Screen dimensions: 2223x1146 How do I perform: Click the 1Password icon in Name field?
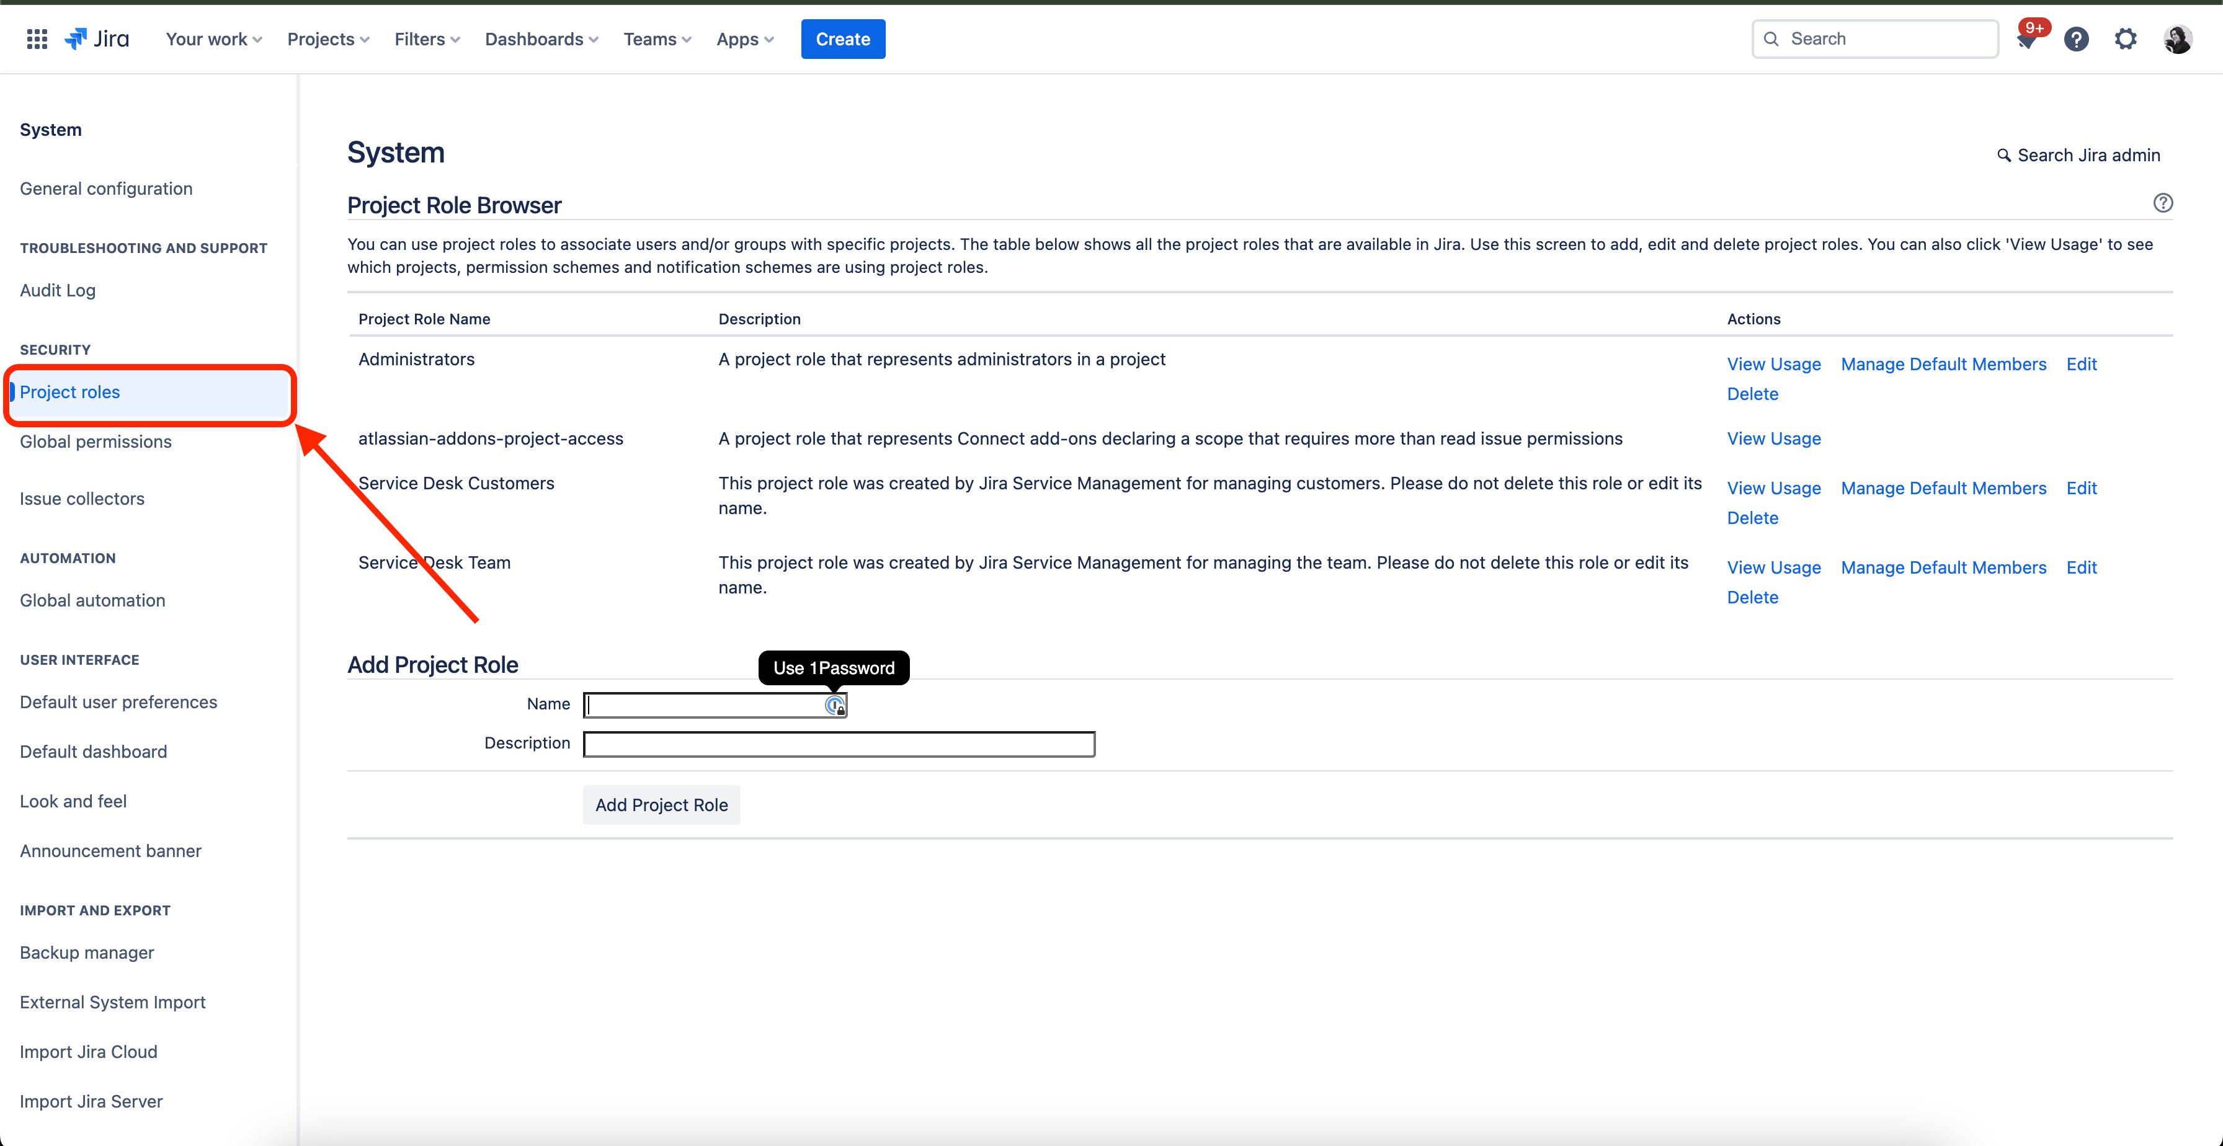[834, 706]
